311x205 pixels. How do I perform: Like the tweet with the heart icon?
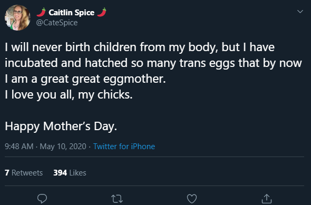click(x=192, y=199)
